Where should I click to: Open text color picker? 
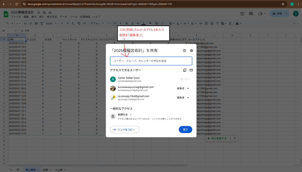tap(143, 23)
